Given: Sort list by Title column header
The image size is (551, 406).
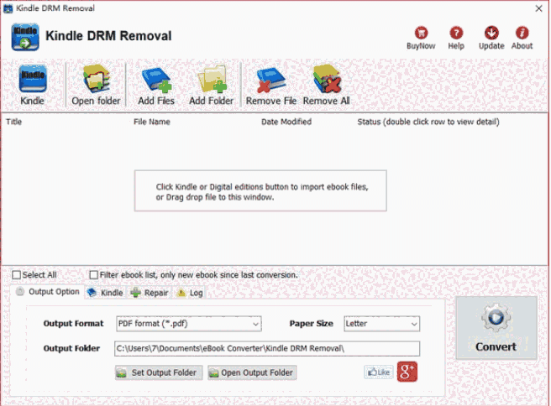Looking at the screenshot, I should [14, 122].
